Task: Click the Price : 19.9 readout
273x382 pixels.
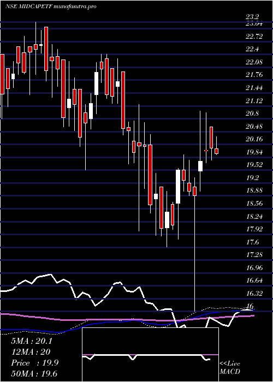Action: 34,363
